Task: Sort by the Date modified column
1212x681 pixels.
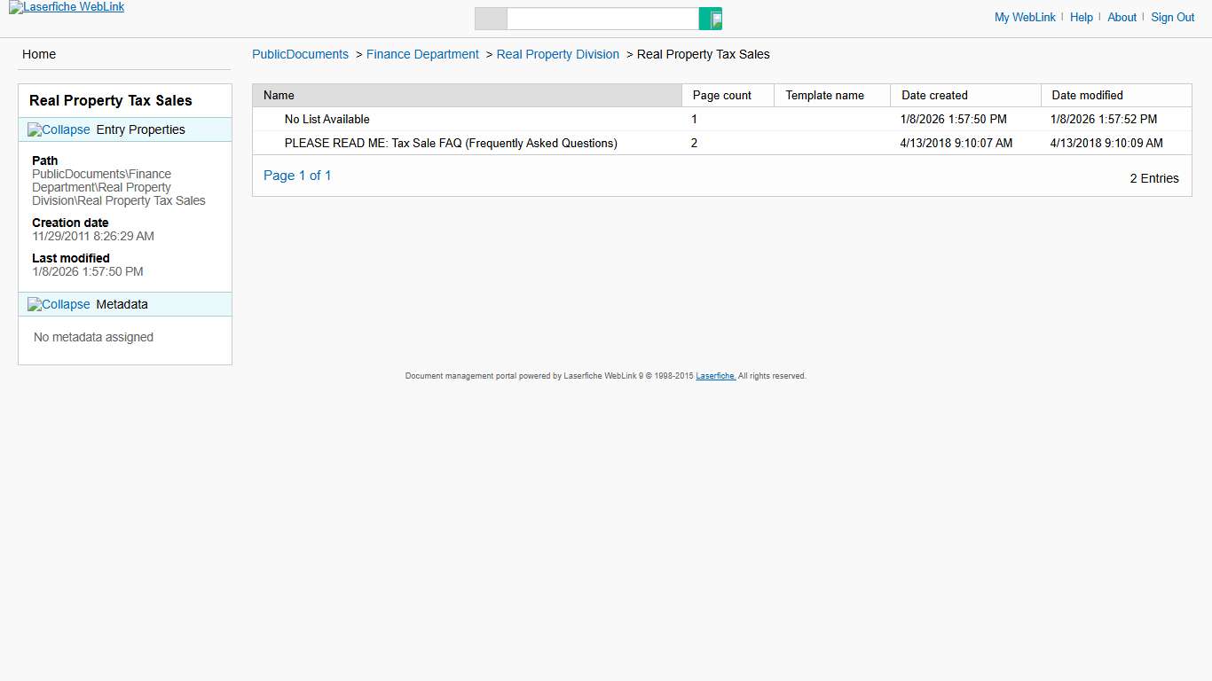Action: tap(1087, 95)
